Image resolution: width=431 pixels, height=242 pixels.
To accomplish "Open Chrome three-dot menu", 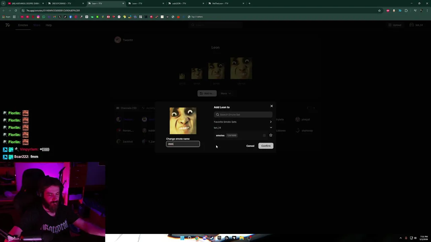I will 427,10.
